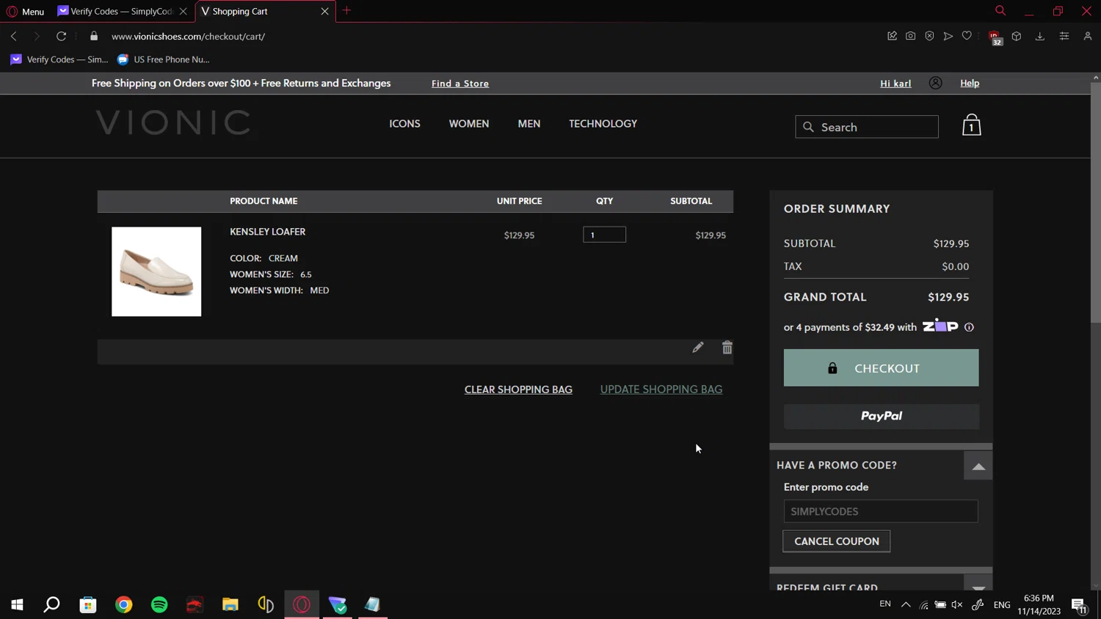Click the account profile icon next to Hi karl
This screenshot has width=1101, height=619.
point(935,83)
